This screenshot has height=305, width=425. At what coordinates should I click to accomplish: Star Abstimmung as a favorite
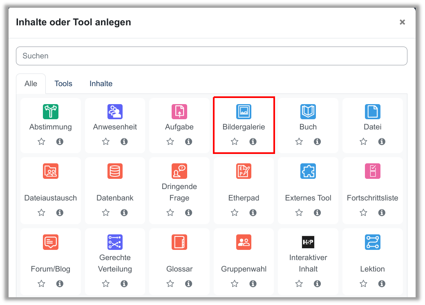(x=41, y=142)
